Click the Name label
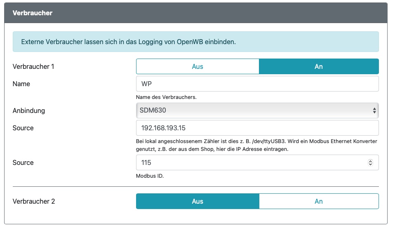 (x=21, y=84)
